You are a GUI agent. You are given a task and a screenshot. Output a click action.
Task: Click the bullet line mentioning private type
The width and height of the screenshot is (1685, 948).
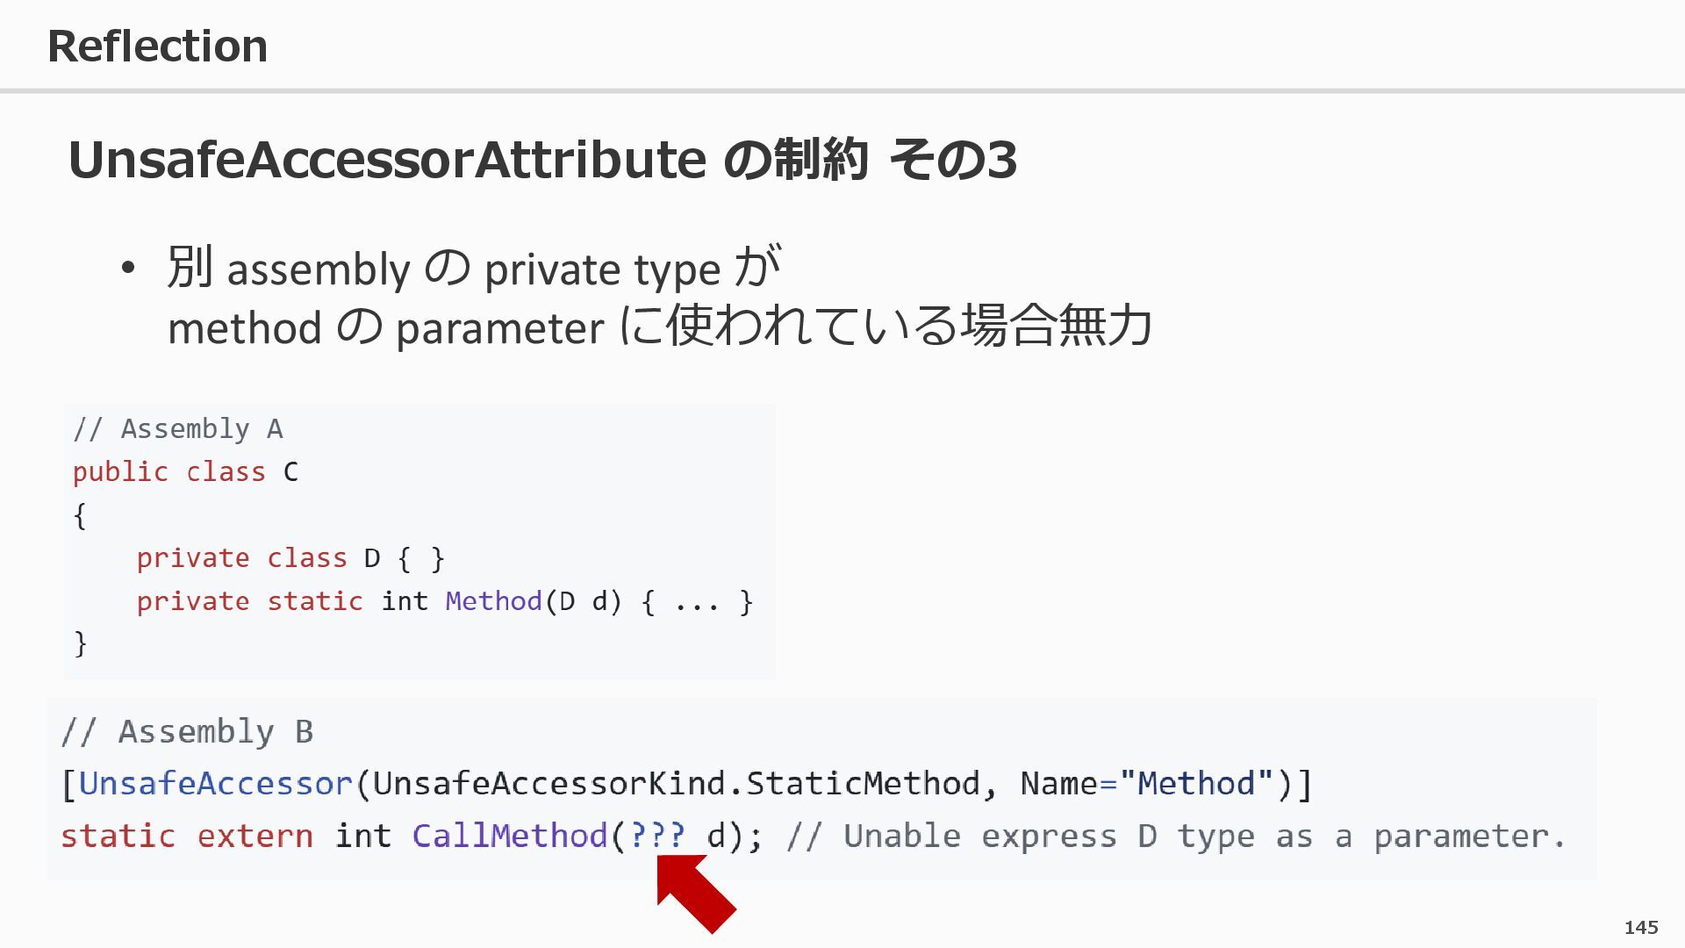(474, 269)
